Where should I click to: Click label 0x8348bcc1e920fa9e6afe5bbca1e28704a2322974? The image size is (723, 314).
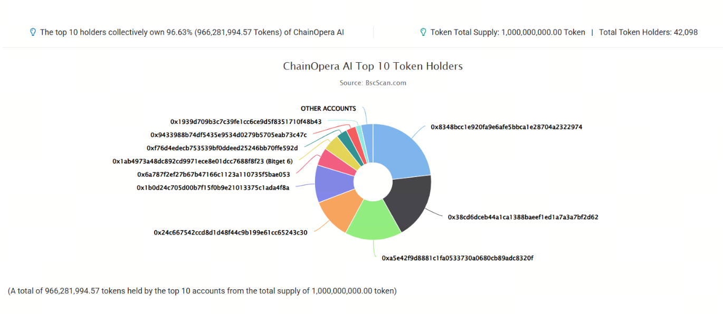tap(507, 127)
